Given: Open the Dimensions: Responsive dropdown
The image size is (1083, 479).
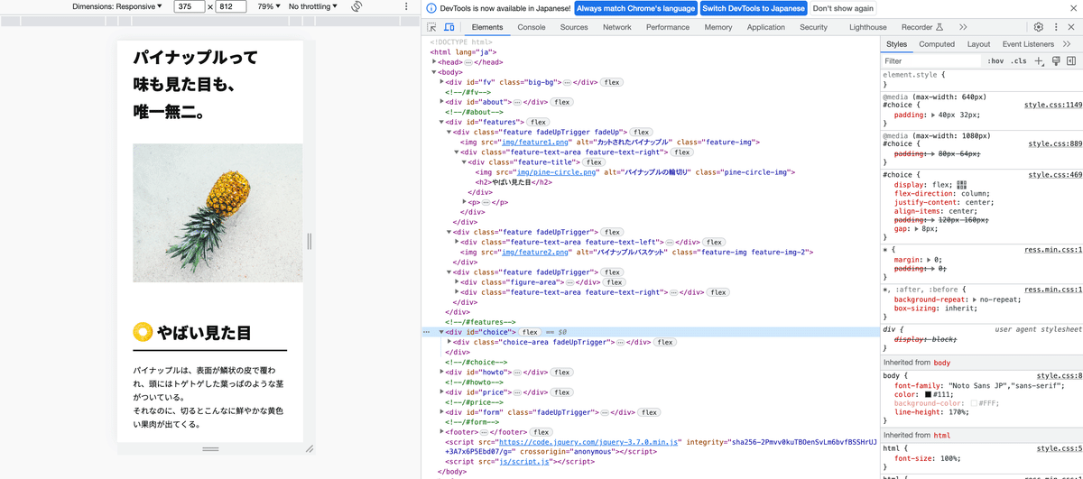Looking at the screenshot, I should (x=117, y=6).
